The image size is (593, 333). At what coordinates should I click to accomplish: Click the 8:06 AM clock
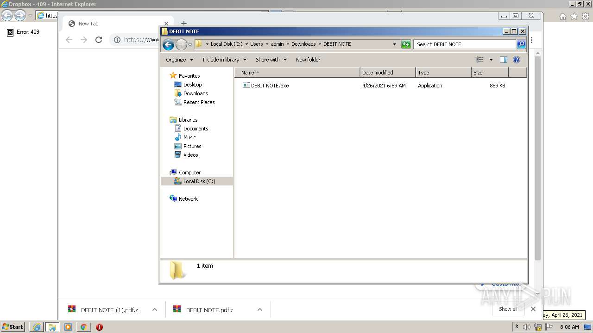pos(569,327)
